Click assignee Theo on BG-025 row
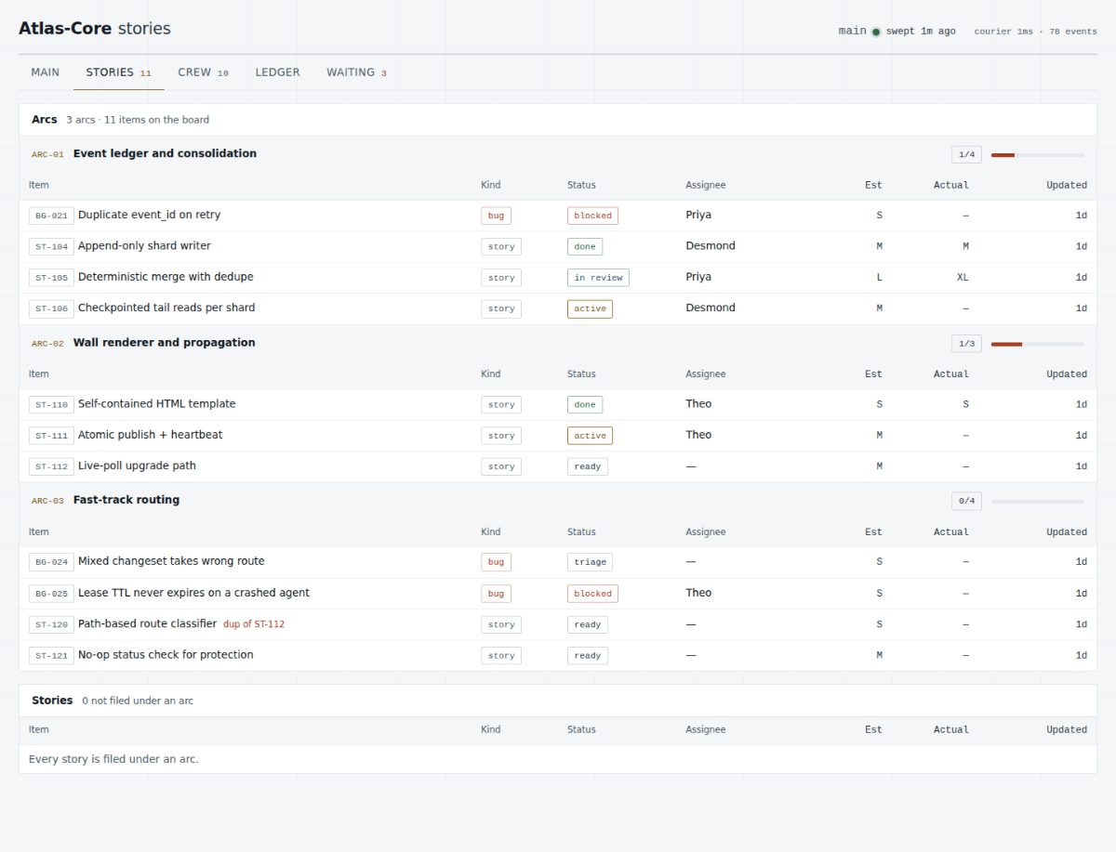Viewport: 1116px width, 852px height. [698, 593]
